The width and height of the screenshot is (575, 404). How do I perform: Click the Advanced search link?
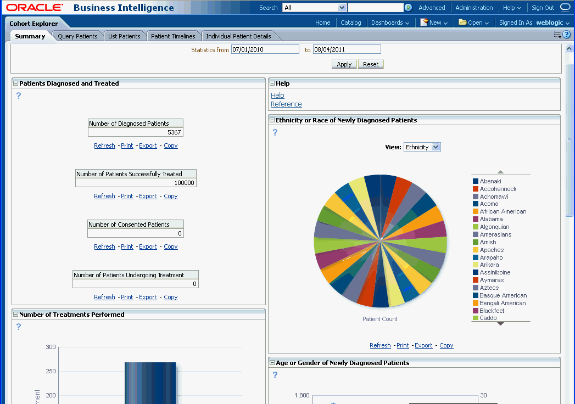432,7
